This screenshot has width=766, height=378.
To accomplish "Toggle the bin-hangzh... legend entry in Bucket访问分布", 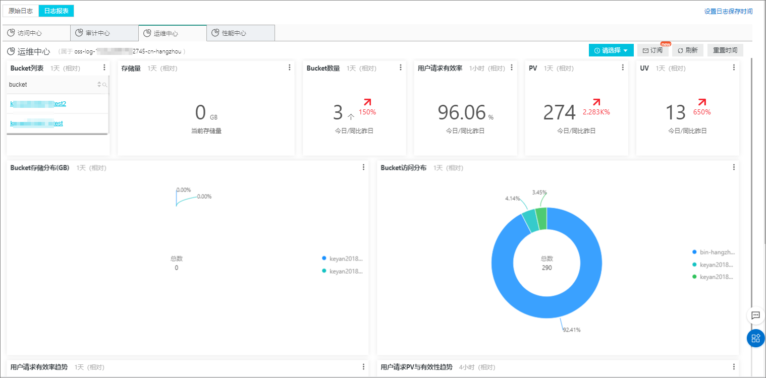I will 714,252.
